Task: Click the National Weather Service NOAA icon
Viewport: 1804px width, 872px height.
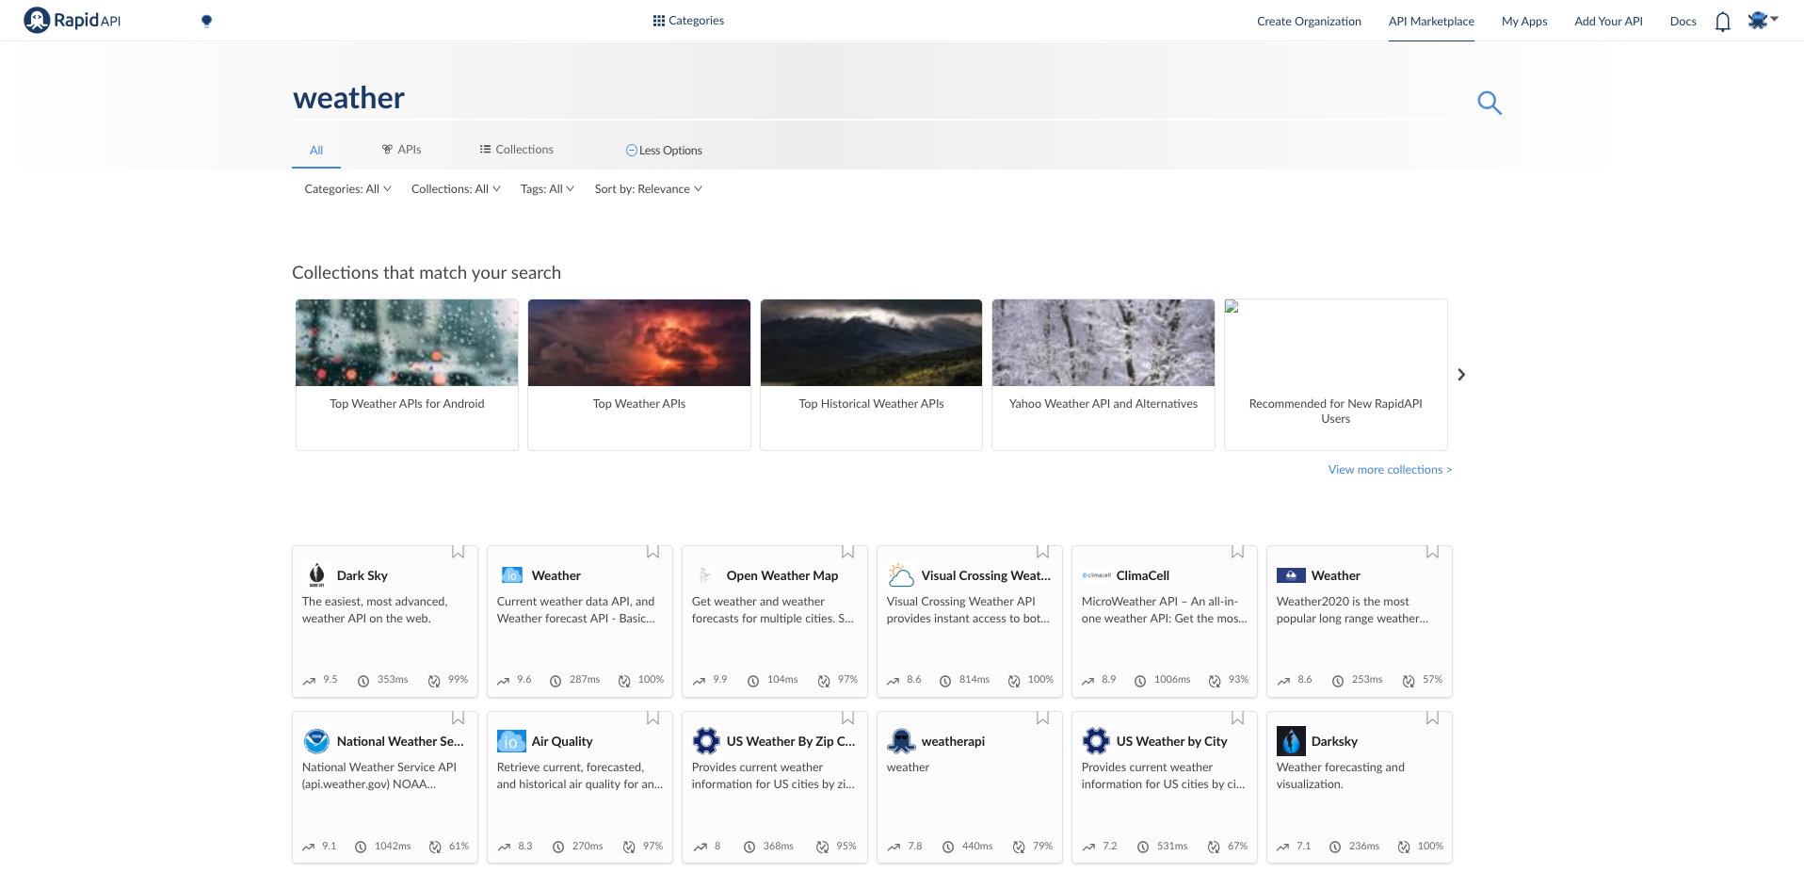Action: 316,741
